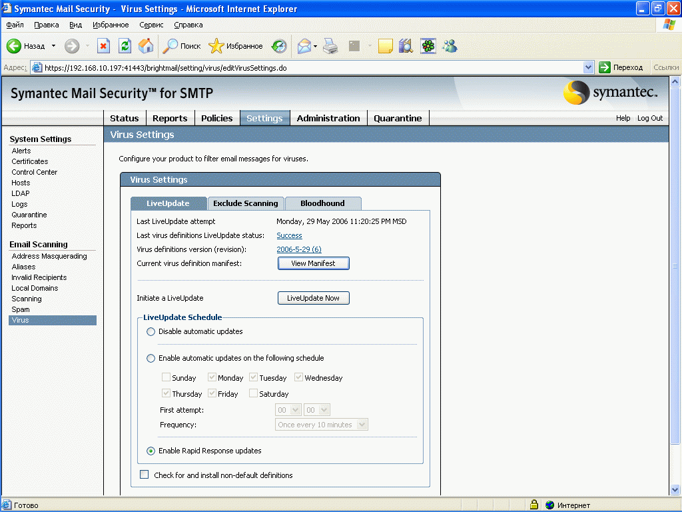Select Enable automatic updates on schedule option
The image size is (682, 512).
(x=151, y=358)
